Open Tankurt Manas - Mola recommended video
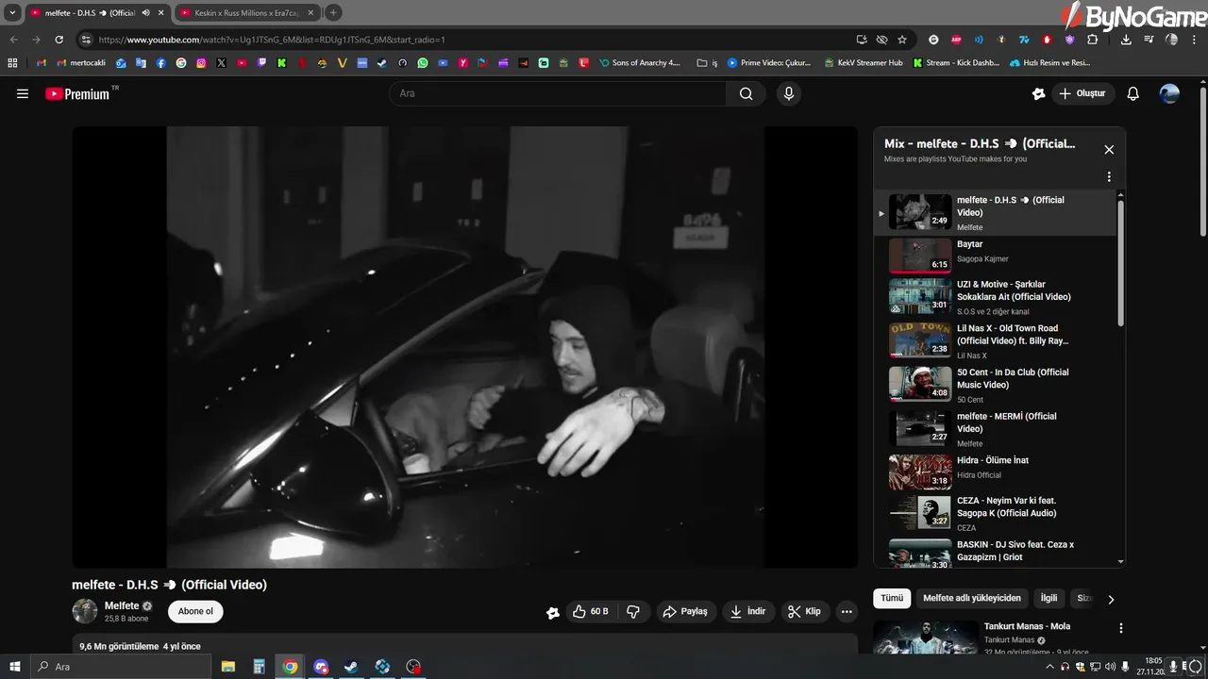 pos(1027,626)
